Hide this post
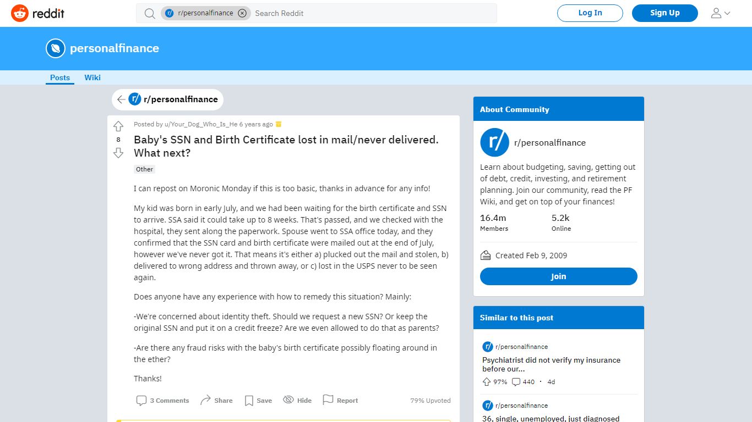Viewport: 752px width, 422px height. click(297, 401)
